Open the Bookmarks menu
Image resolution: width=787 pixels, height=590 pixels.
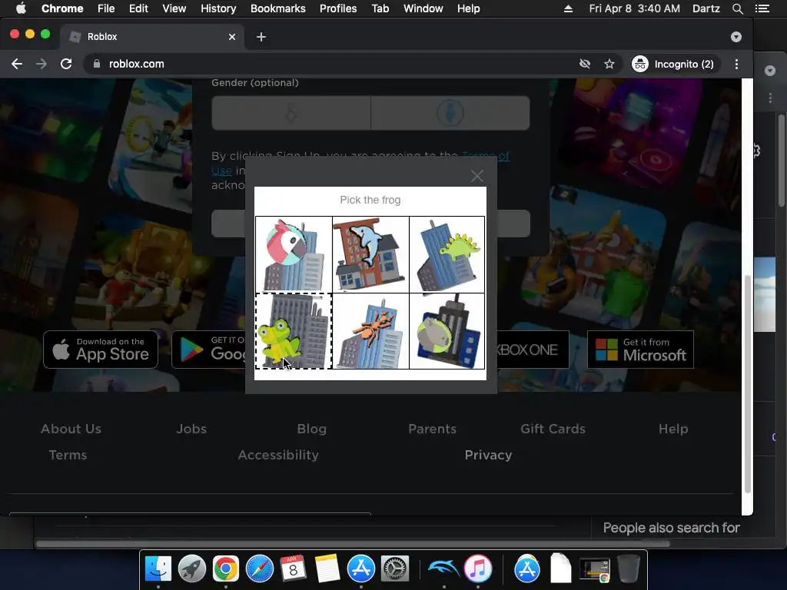(277, 8)
